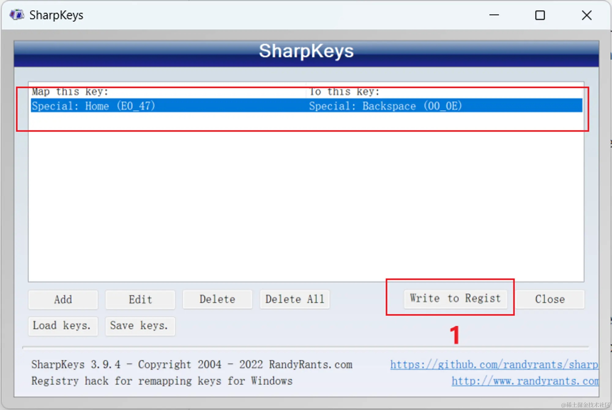The image size is (612, 410).
Task: Click the SharpKeys app icon in title bar
Action: tap(17, 15)
